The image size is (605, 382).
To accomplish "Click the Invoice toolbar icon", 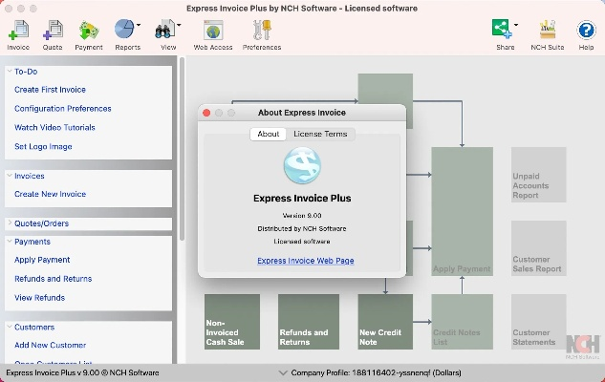I will click(x=18, y=33).
